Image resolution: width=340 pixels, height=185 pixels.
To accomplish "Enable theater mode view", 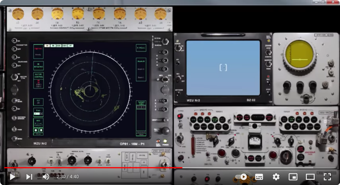I will (x=310, y=177).
